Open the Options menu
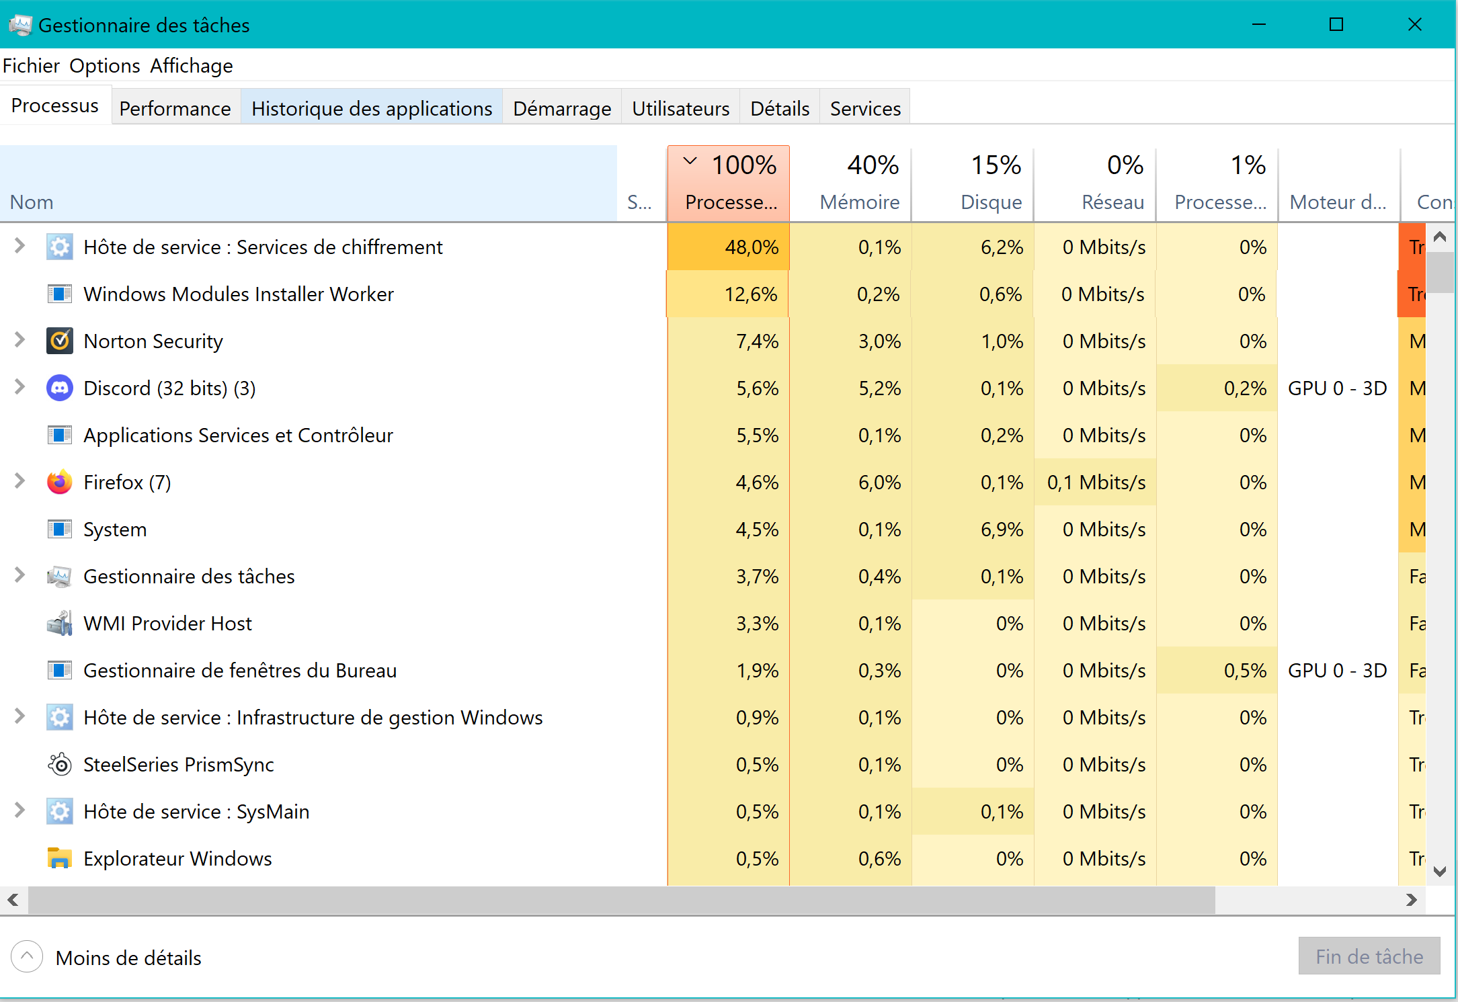1458x1002 pixels. pos(104,66)
